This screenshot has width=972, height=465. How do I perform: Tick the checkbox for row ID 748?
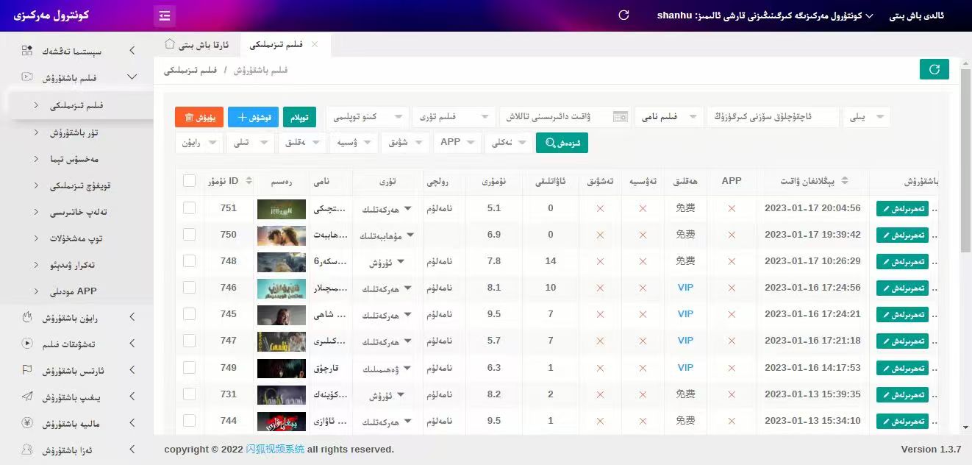[x=190, y=261]
